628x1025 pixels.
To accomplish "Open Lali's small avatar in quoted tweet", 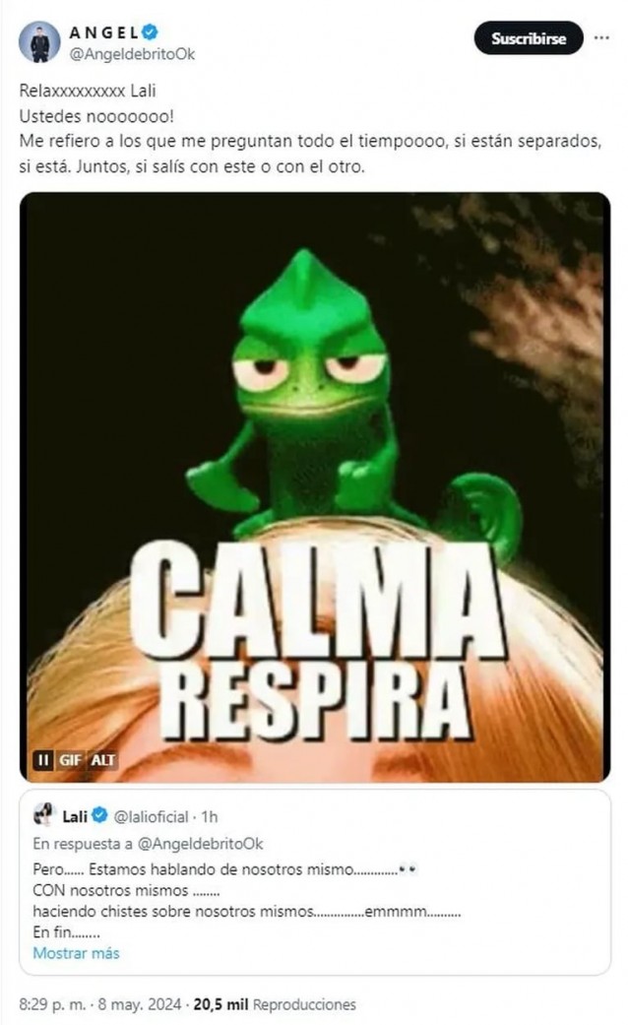I will 43,815.
